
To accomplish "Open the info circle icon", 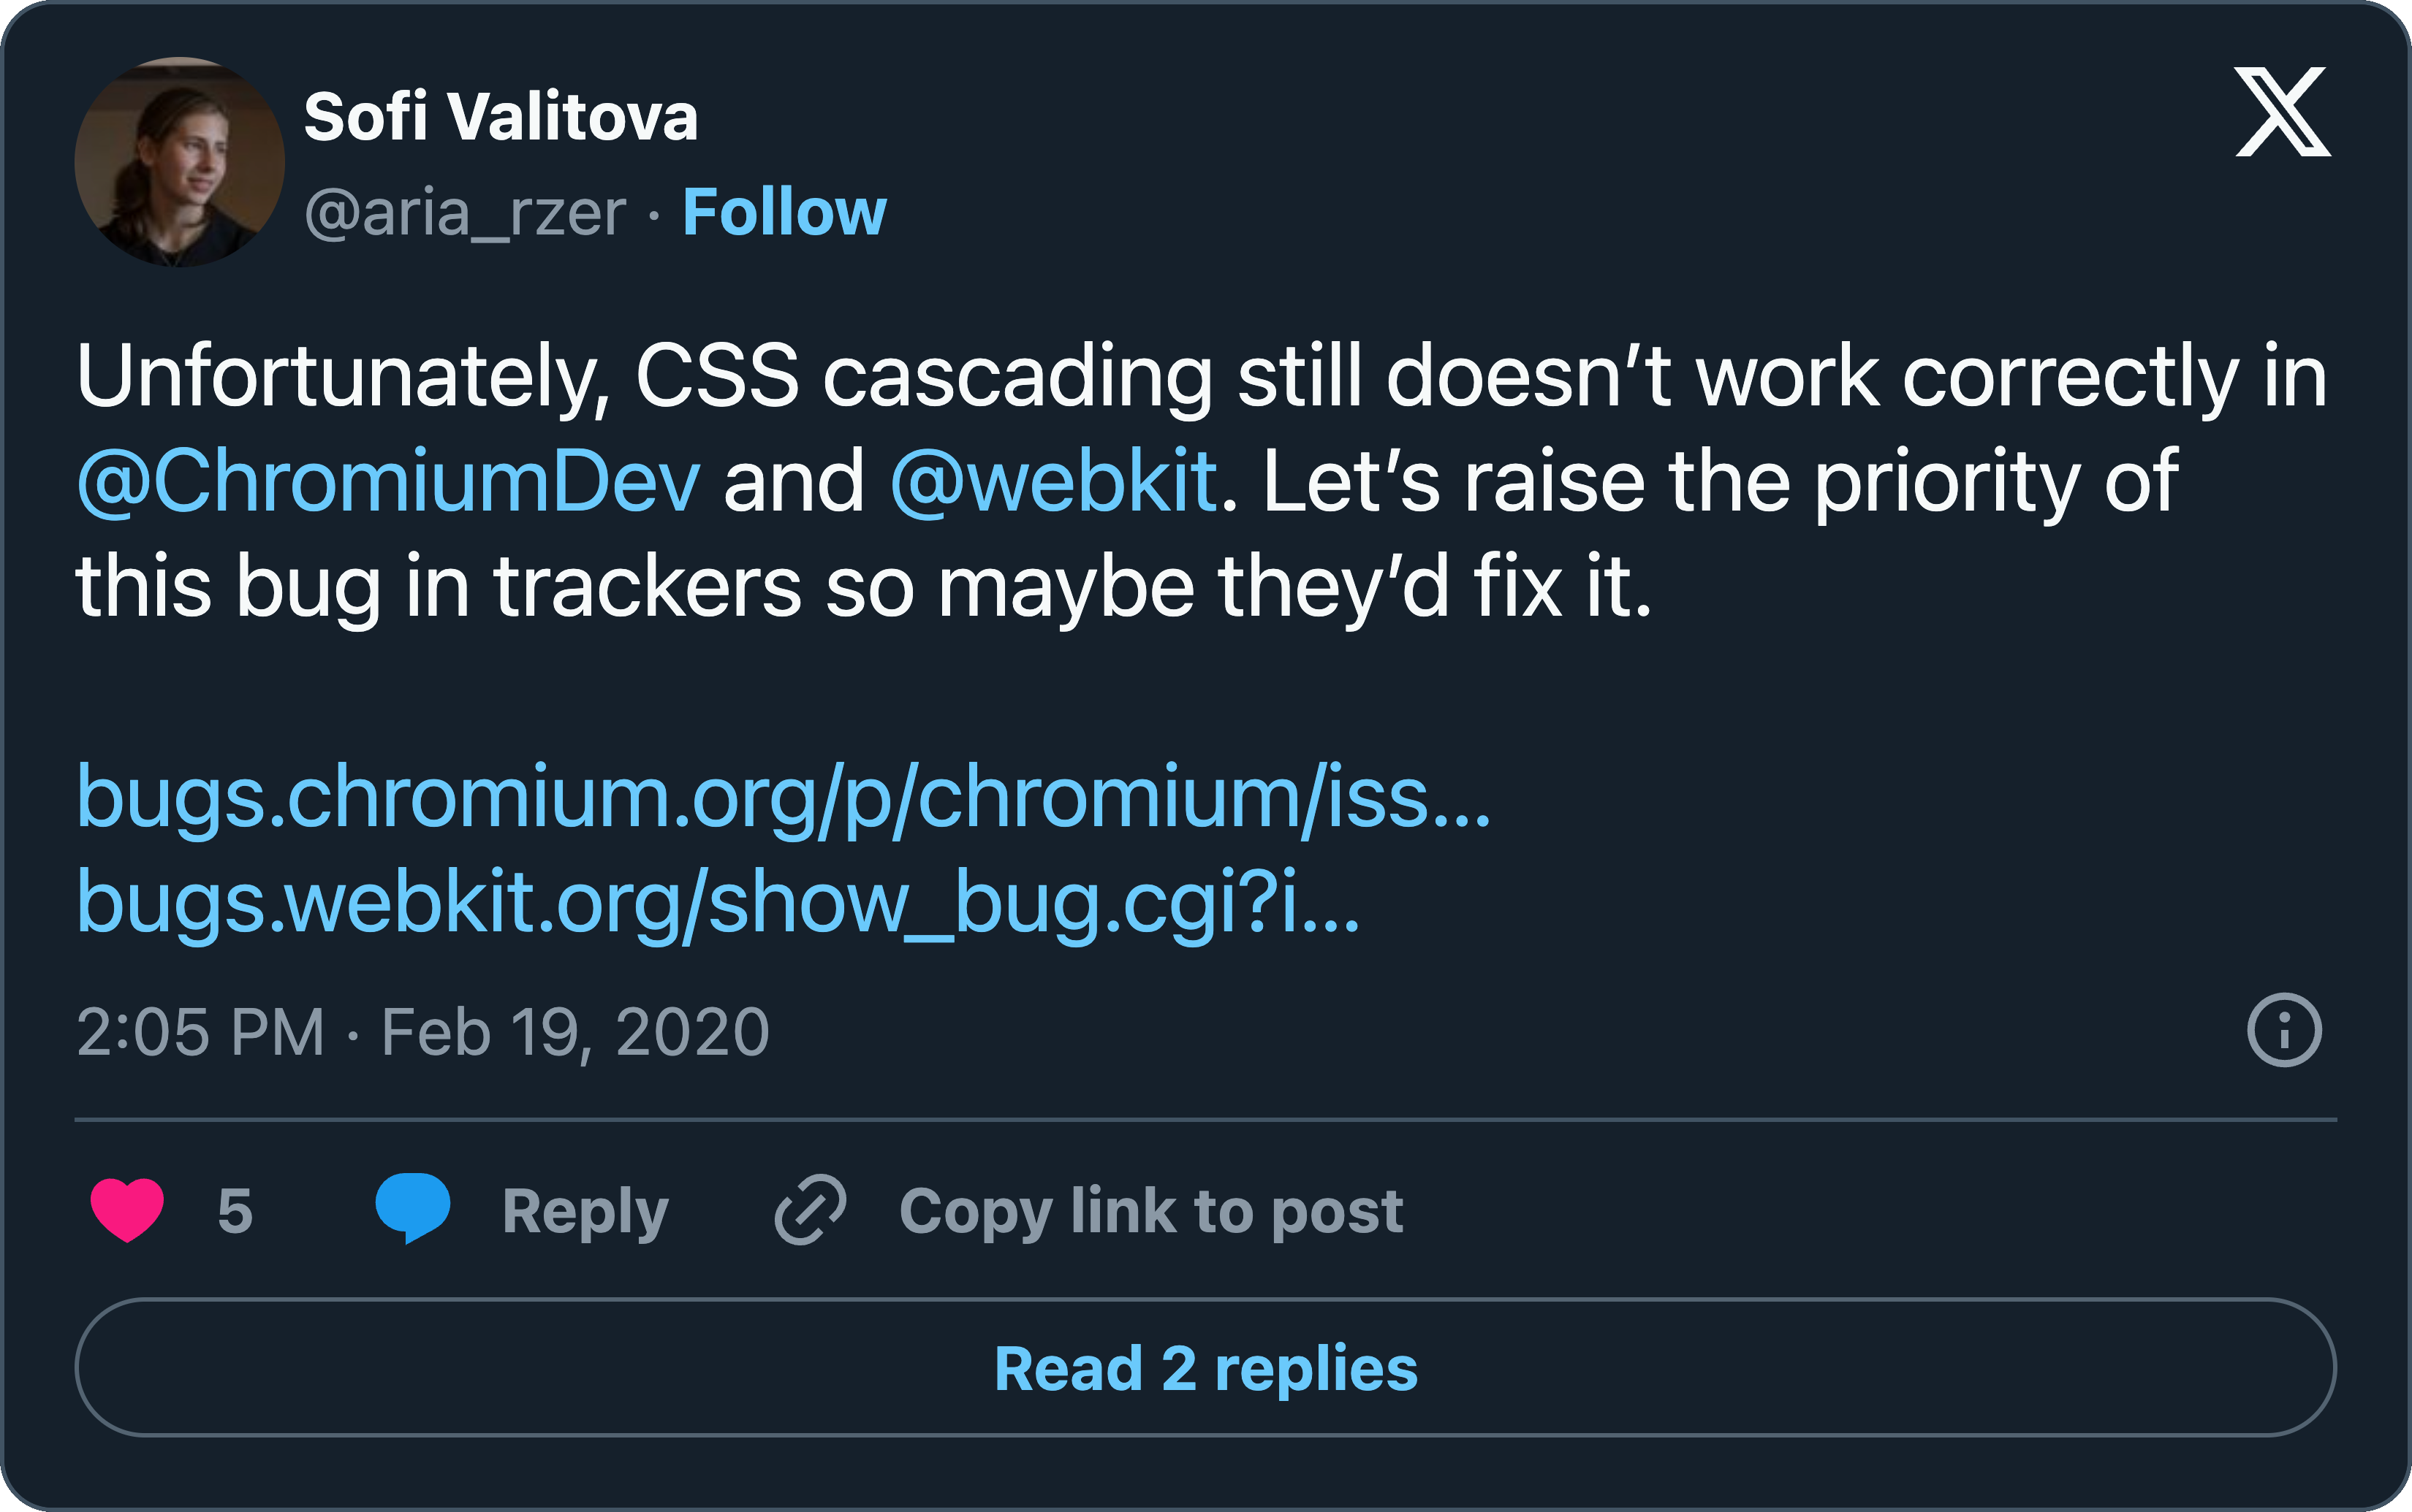I will pos(2283,1030).
